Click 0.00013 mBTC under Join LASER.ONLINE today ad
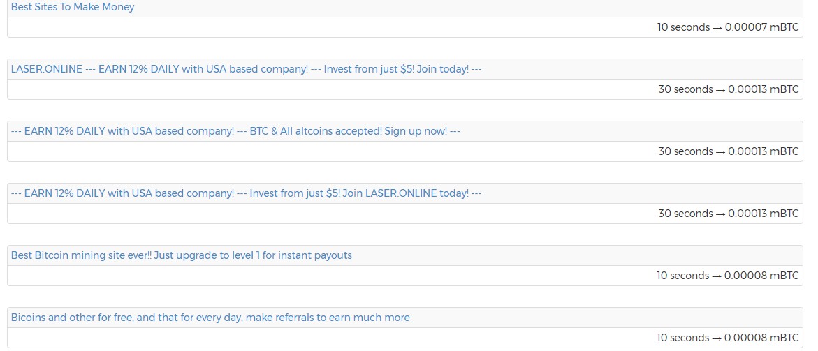818x351 pixels. click(763, 214)
